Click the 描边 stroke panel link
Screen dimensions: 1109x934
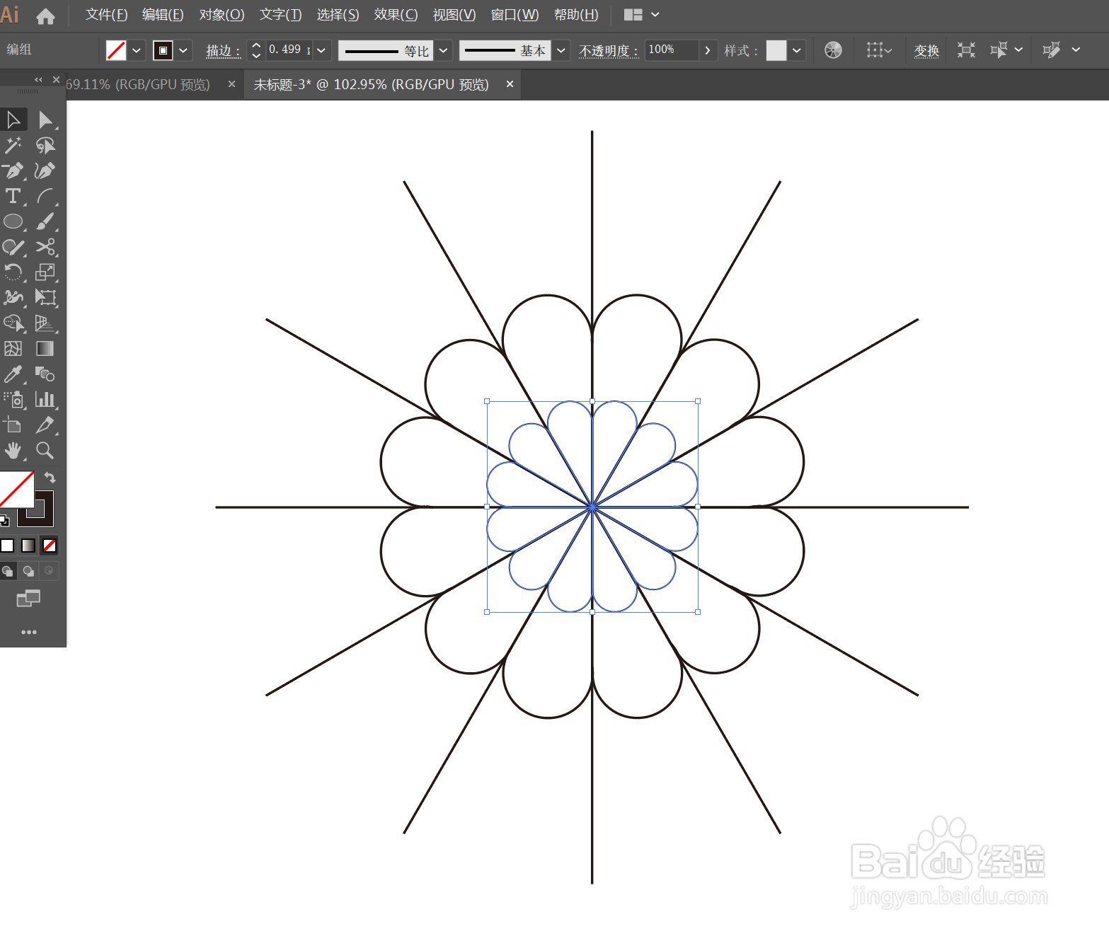223,51
